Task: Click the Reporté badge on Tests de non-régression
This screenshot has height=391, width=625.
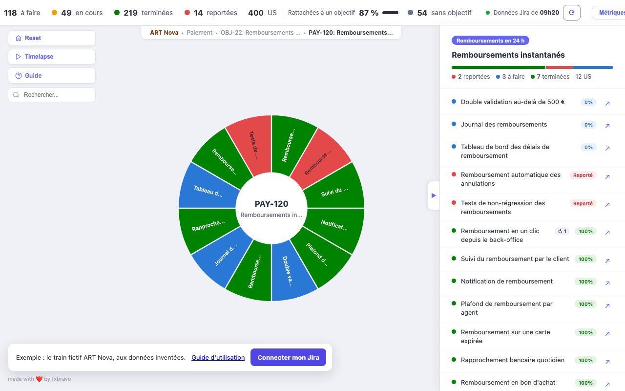Action: (x=583, y=203)
